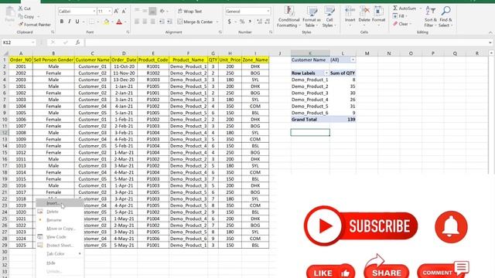Click the Name Box showing K12
Screen dimensions: 495x278
point(19,42)
